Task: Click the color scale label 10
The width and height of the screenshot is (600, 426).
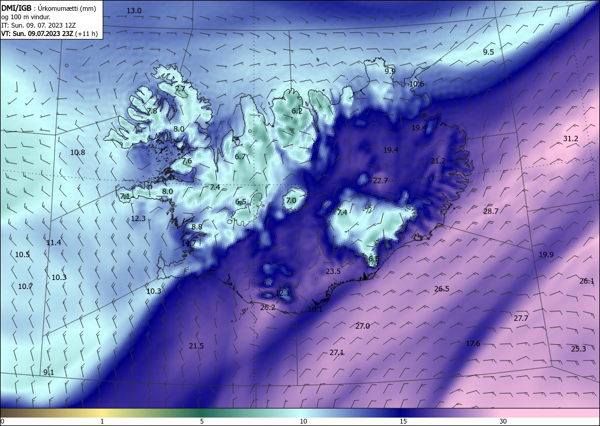Action: click(x=304, y=422)
